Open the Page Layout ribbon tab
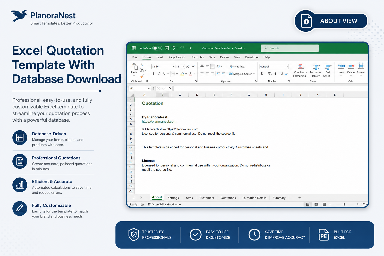Viewport: 384px width, 256px height. coord(177,57)
